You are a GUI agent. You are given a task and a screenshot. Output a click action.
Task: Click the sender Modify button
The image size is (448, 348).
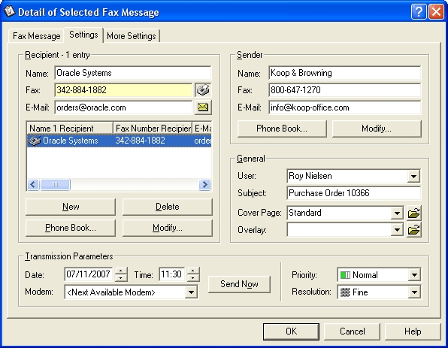[x=377, y=129]
